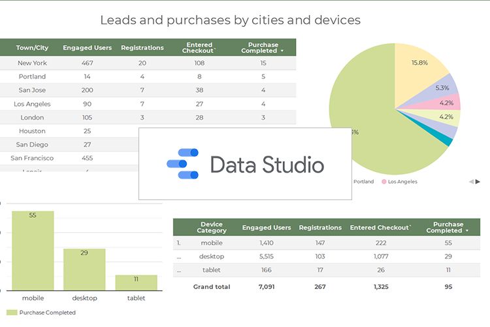The image size is (490, 327).
Task: Click mobile entered checkout value 222
Action: pyautogui.click(x=381, y=243)
